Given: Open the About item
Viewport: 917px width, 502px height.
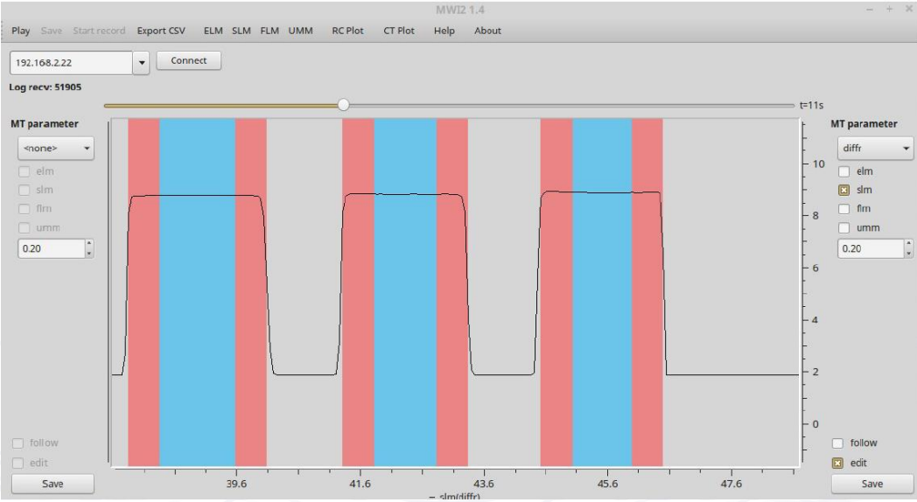Looking at the screenshot, I should point(487,31).
